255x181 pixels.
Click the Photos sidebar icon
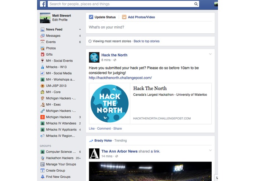click(x=43, y=48)
